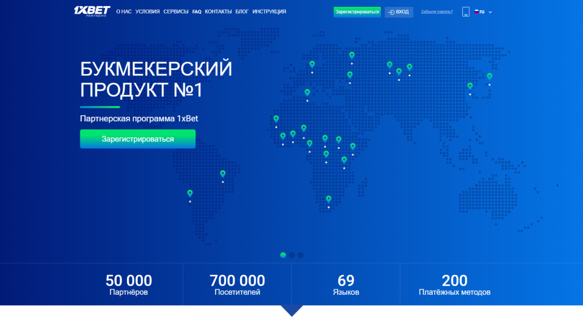Open the УСЛОВИЯ menu item
Viewport: 583px width, 318px height.
coord(147,12)
